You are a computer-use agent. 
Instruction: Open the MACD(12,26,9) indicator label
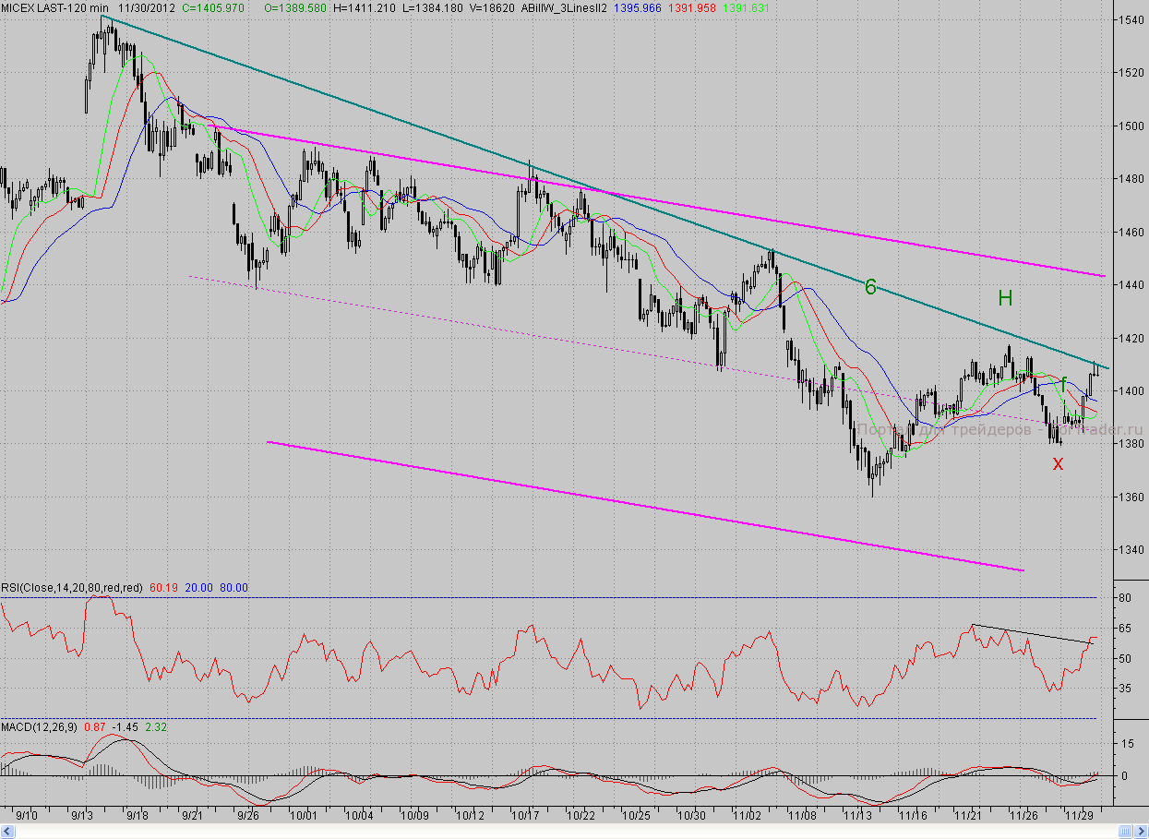pos(40,727)
